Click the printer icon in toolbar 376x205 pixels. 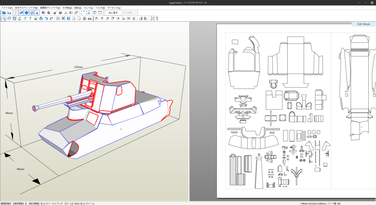point(90,19)
